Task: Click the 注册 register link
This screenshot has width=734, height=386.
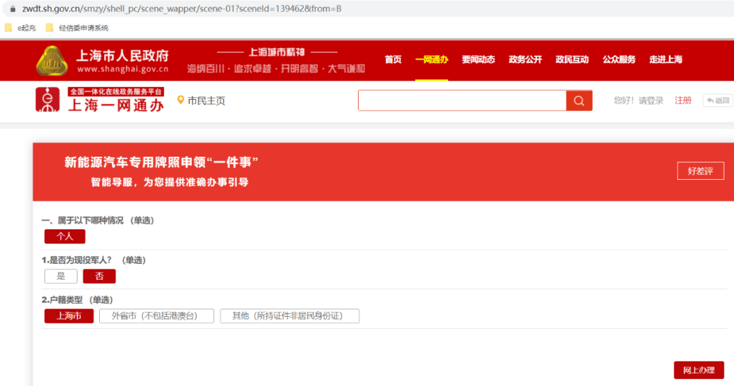Action: [x=683, y=100]
